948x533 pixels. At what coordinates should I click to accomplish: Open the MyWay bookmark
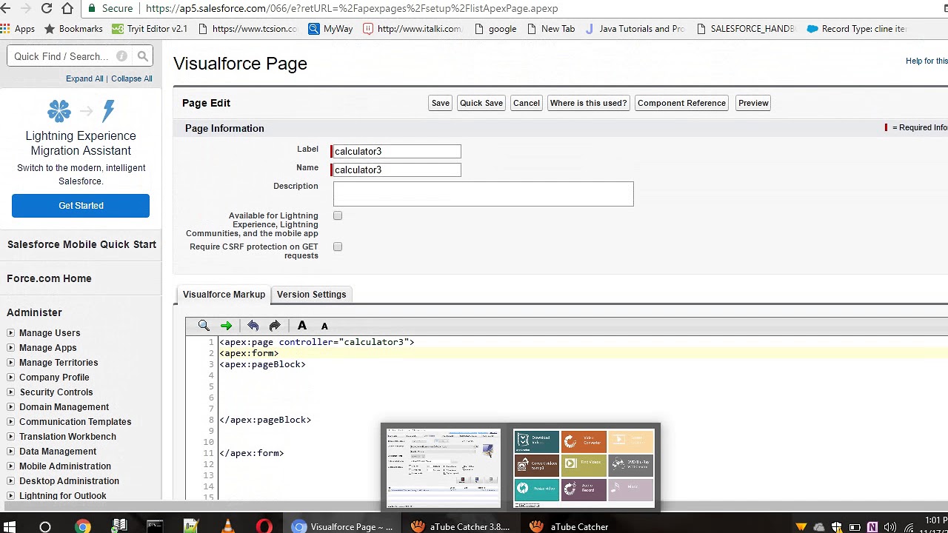(330, 29)
